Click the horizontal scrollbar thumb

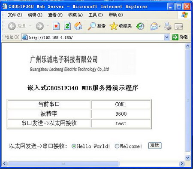pos(63,163)
